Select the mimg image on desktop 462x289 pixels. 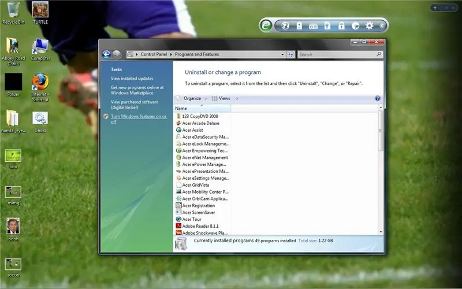pos(13,195)
